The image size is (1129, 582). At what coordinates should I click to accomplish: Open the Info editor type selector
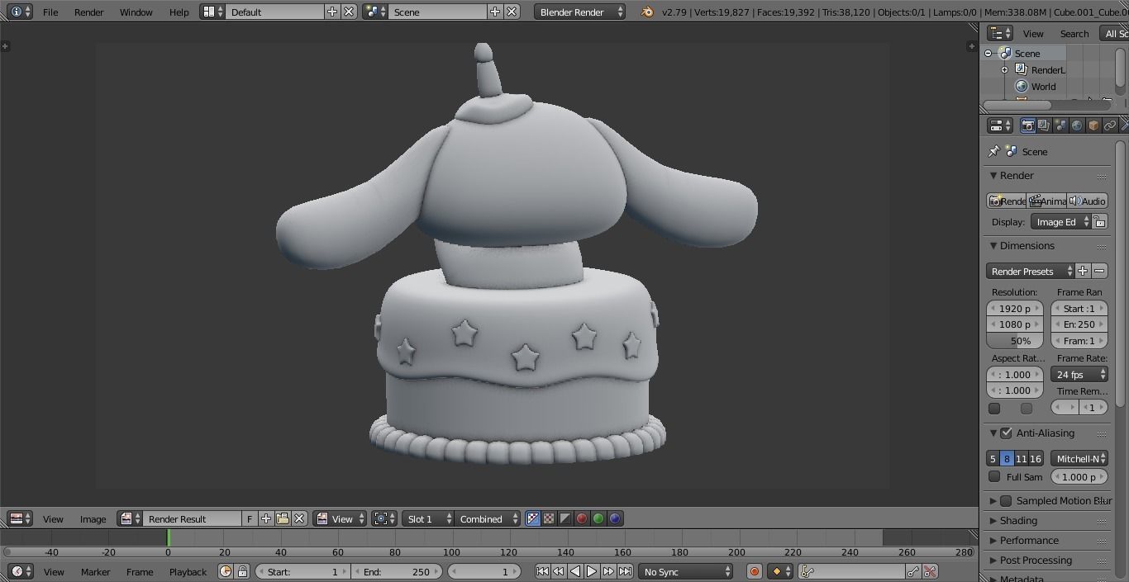pyautogui.click(x=20, y=12)
